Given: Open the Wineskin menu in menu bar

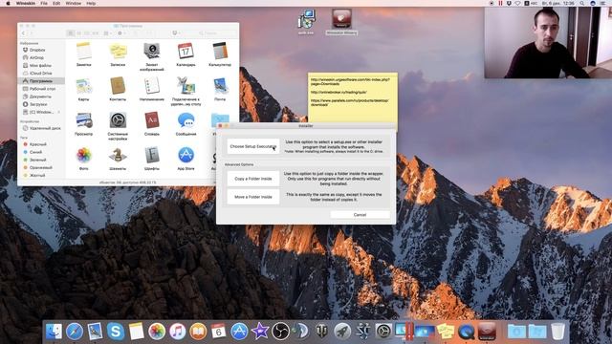Looking at the screenshot, I should click(26, 3).
